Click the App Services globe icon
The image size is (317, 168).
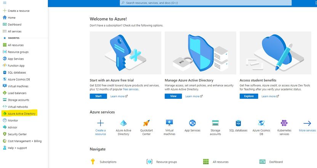(192, 123)
